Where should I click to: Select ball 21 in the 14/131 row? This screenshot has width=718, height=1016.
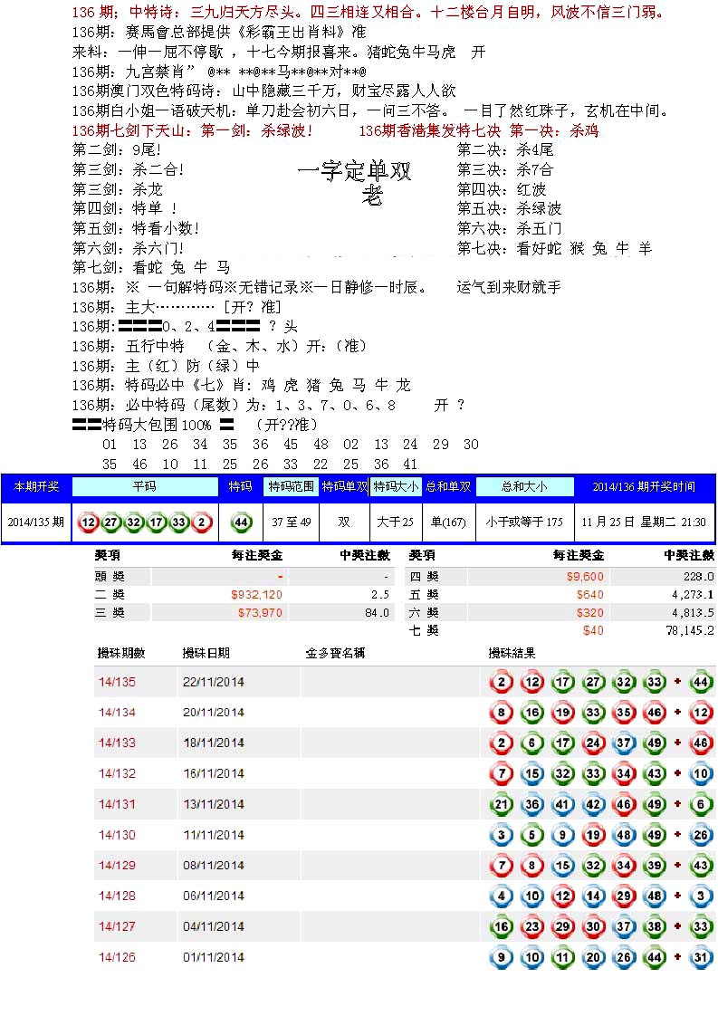tap(501, 804)
